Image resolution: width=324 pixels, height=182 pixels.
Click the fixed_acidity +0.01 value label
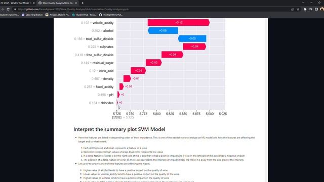(129, 86)
